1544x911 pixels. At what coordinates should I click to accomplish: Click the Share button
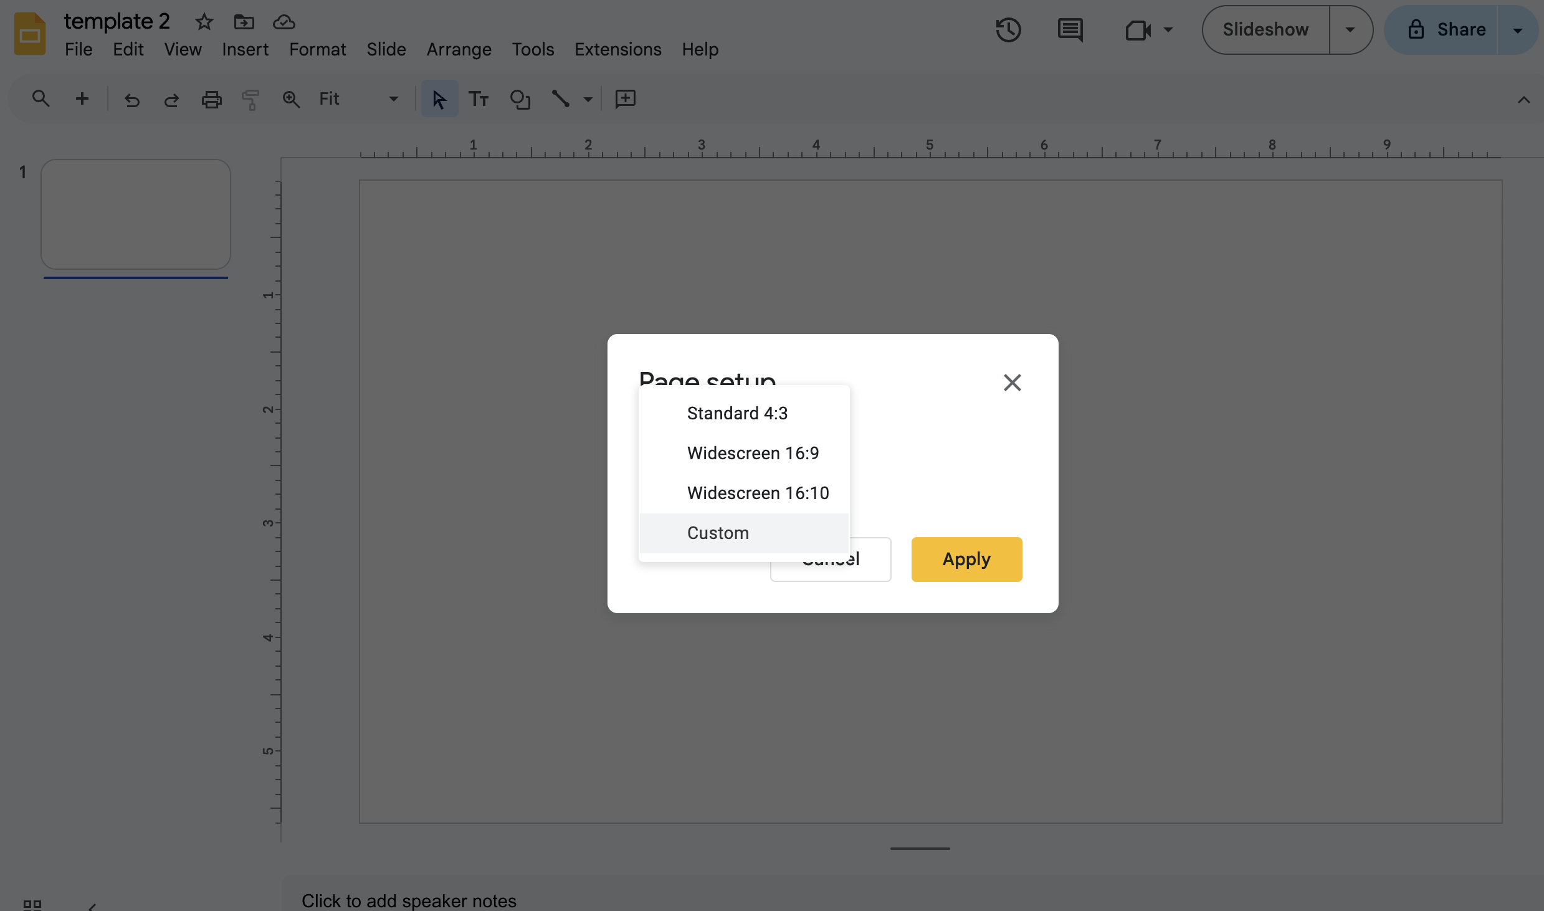tap(1441, 30)
